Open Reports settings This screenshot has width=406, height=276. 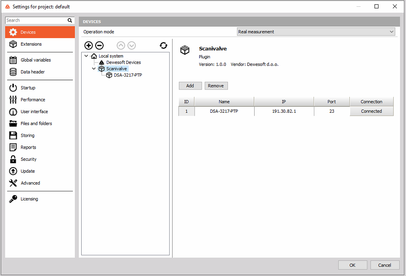coord(40,147)
